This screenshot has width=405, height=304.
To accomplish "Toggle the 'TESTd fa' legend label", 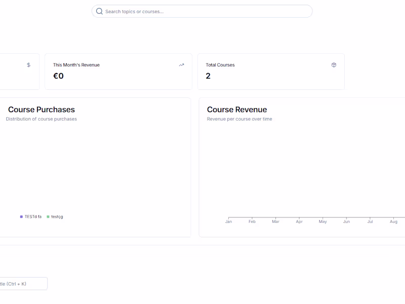I will (33, 217).
